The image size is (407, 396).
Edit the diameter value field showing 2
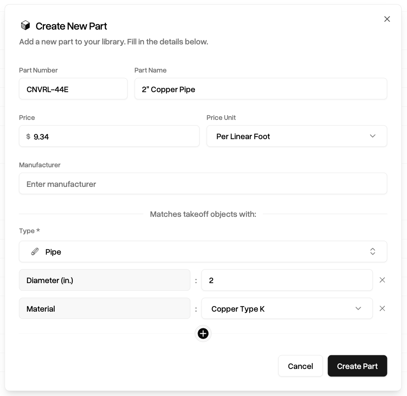click(x=287, y=280)
